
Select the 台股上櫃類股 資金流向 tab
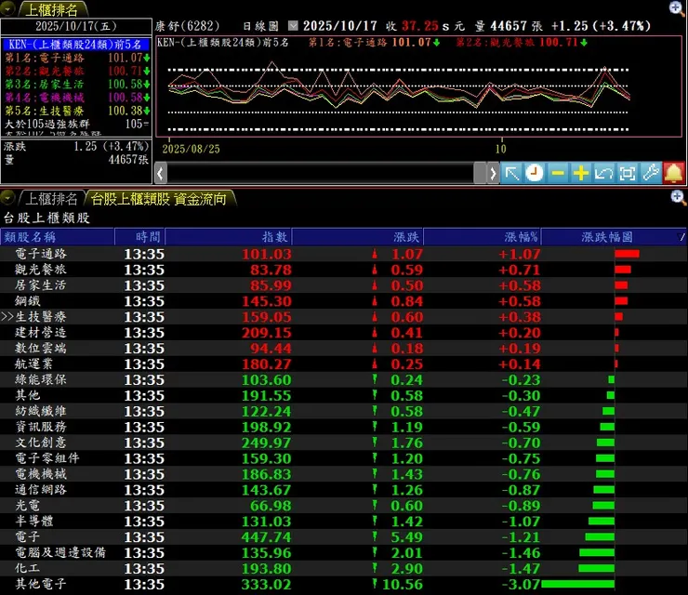click(159, 199)
